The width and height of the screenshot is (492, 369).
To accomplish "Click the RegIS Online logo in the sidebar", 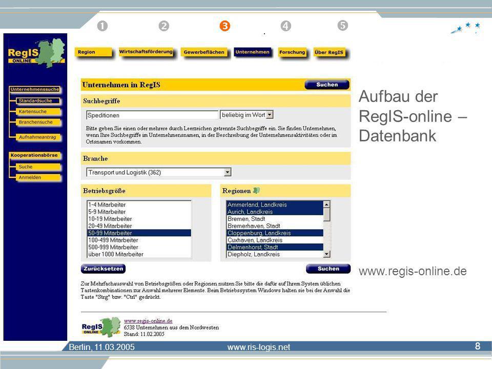I will (36, 53).
